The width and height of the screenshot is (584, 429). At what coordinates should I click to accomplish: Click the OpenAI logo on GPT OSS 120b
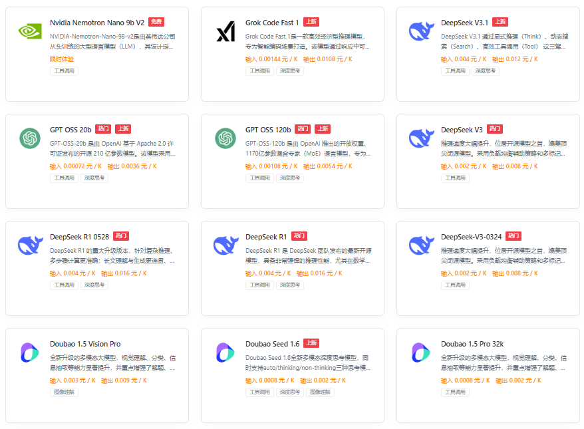225,138
